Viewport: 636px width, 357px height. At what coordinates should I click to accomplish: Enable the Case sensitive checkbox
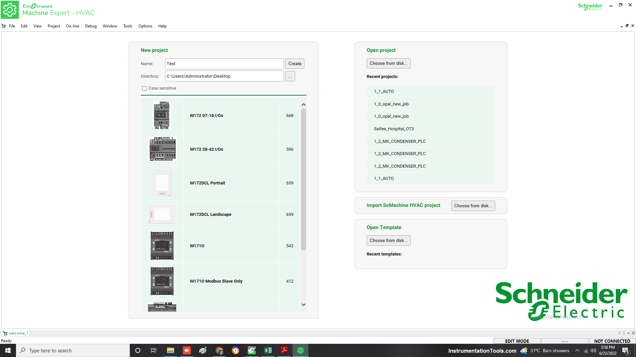pos(144,88)
